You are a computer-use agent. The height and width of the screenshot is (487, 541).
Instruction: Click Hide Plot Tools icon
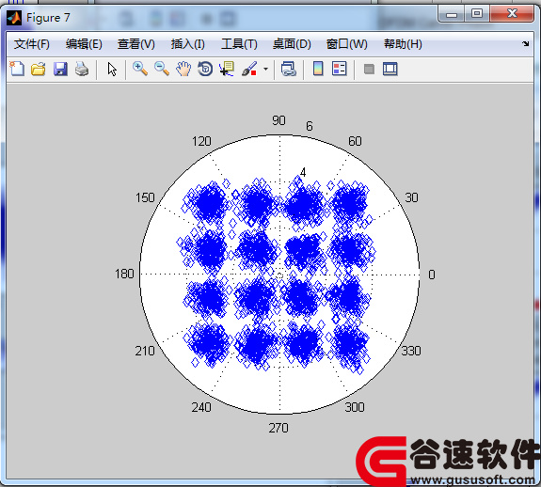pos(369,70)
